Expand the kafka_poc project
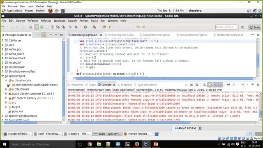263x148 pixels. [x=2, y=49]
